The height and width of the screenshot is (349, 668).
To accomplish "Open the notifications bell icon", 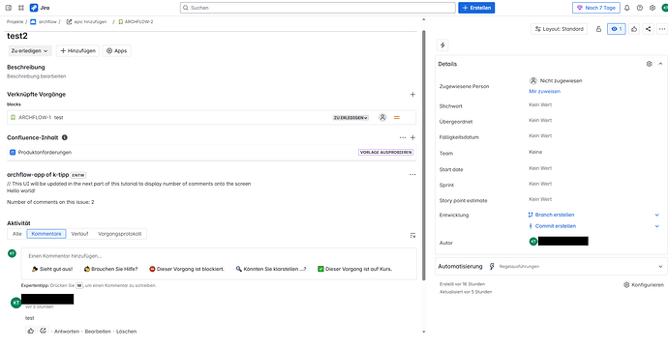I will [627, 8].
